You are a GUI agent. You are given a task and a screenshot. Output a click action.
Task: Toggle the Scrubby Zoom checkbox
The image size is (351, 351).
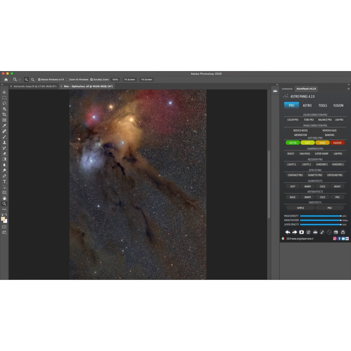pos(91,79)
